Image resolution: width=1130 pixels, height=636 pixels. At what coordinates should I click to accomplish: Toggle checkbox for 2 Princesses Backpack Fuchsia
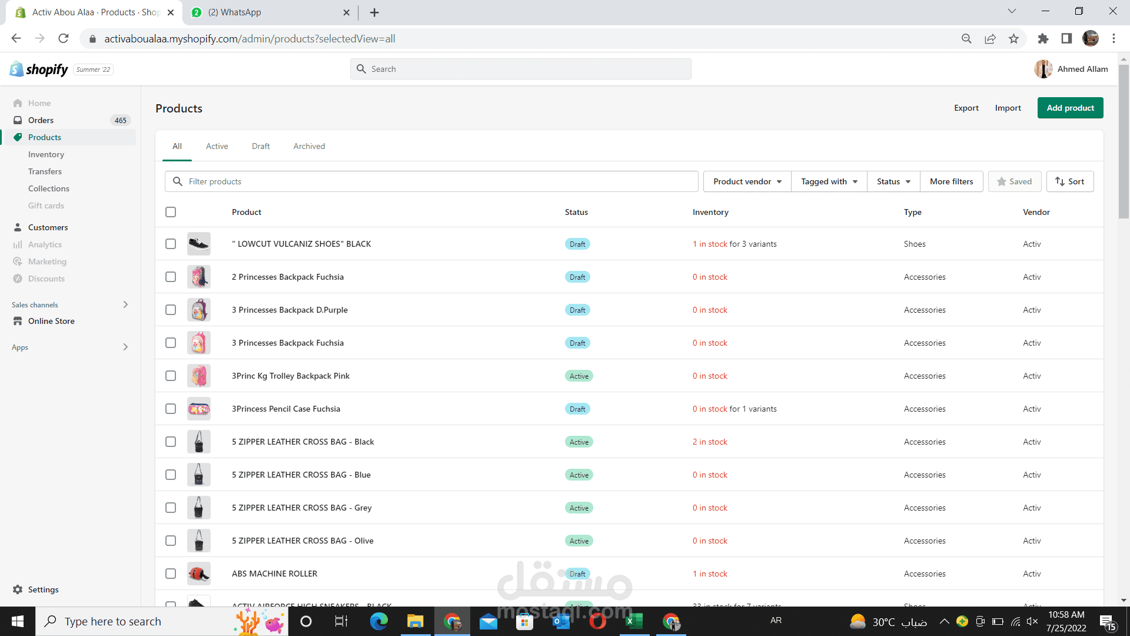[x=171, y=276]
